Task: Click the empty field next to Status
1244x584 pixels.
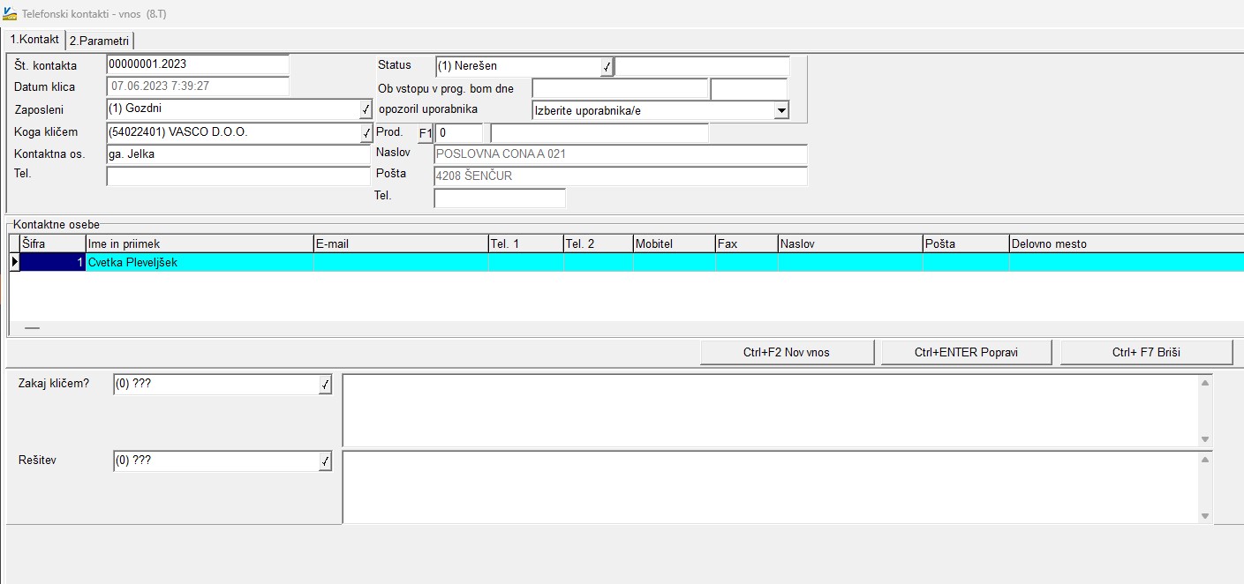Action: pyautogui.click(x=702, y=66)
